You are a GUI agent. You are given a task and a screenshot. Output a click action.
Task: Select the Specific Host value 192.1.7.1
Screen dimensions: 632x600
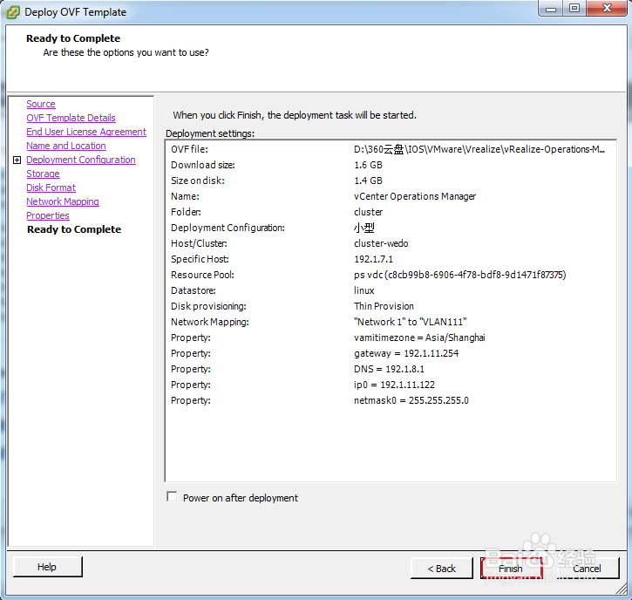tap(373, 259)
